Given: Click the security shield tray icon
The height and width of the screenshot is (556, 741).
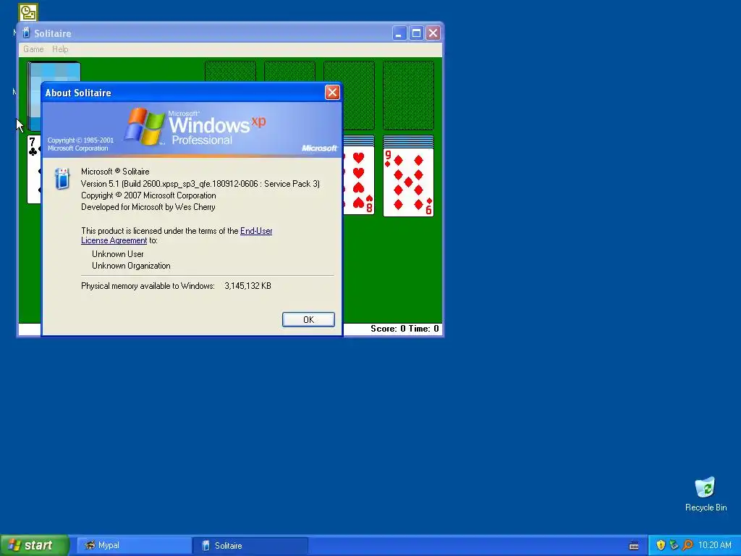Looking at the screenshot, I should point(661,545).
